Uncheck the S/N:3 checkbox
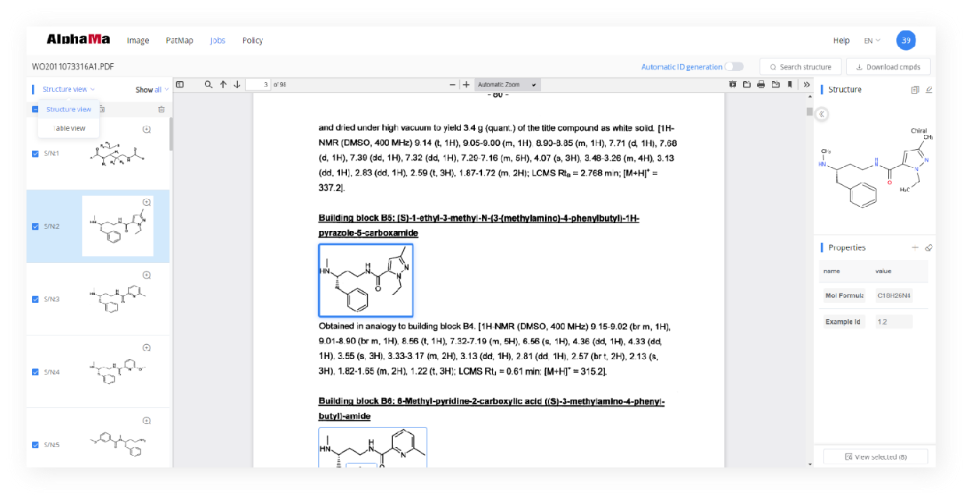 (35, 299)
